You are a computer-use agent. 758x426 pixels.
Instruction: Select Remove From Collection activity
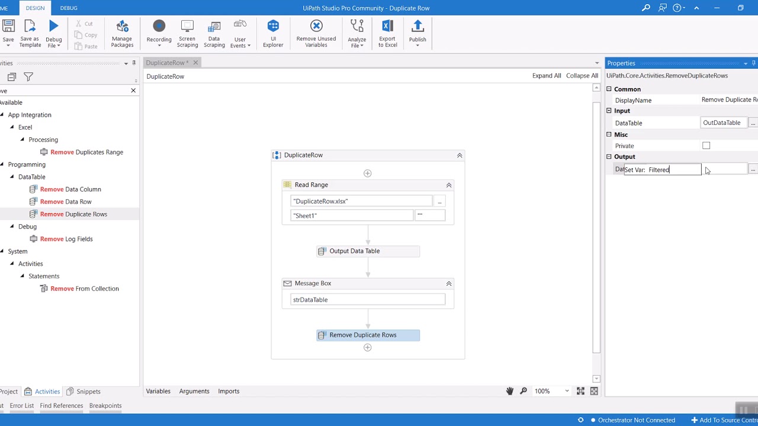79,289
